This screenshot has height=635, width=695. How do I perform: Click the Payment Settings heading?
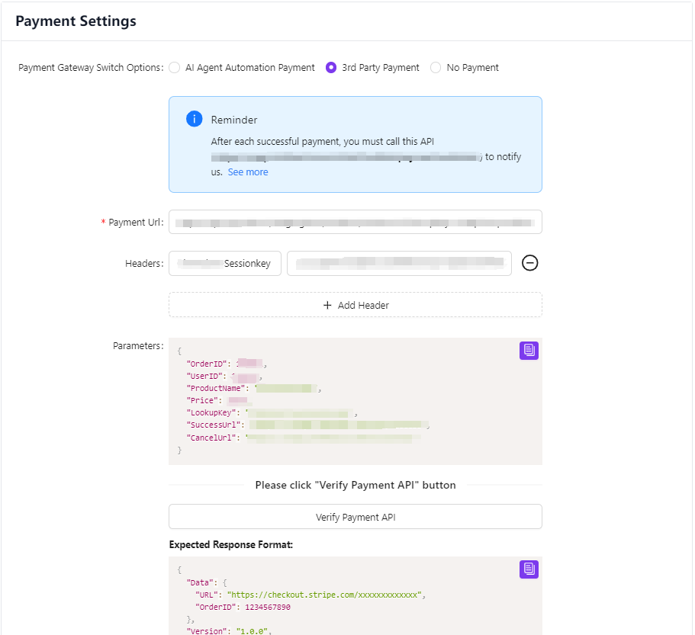pyautogui.click(x=76, y=21)
